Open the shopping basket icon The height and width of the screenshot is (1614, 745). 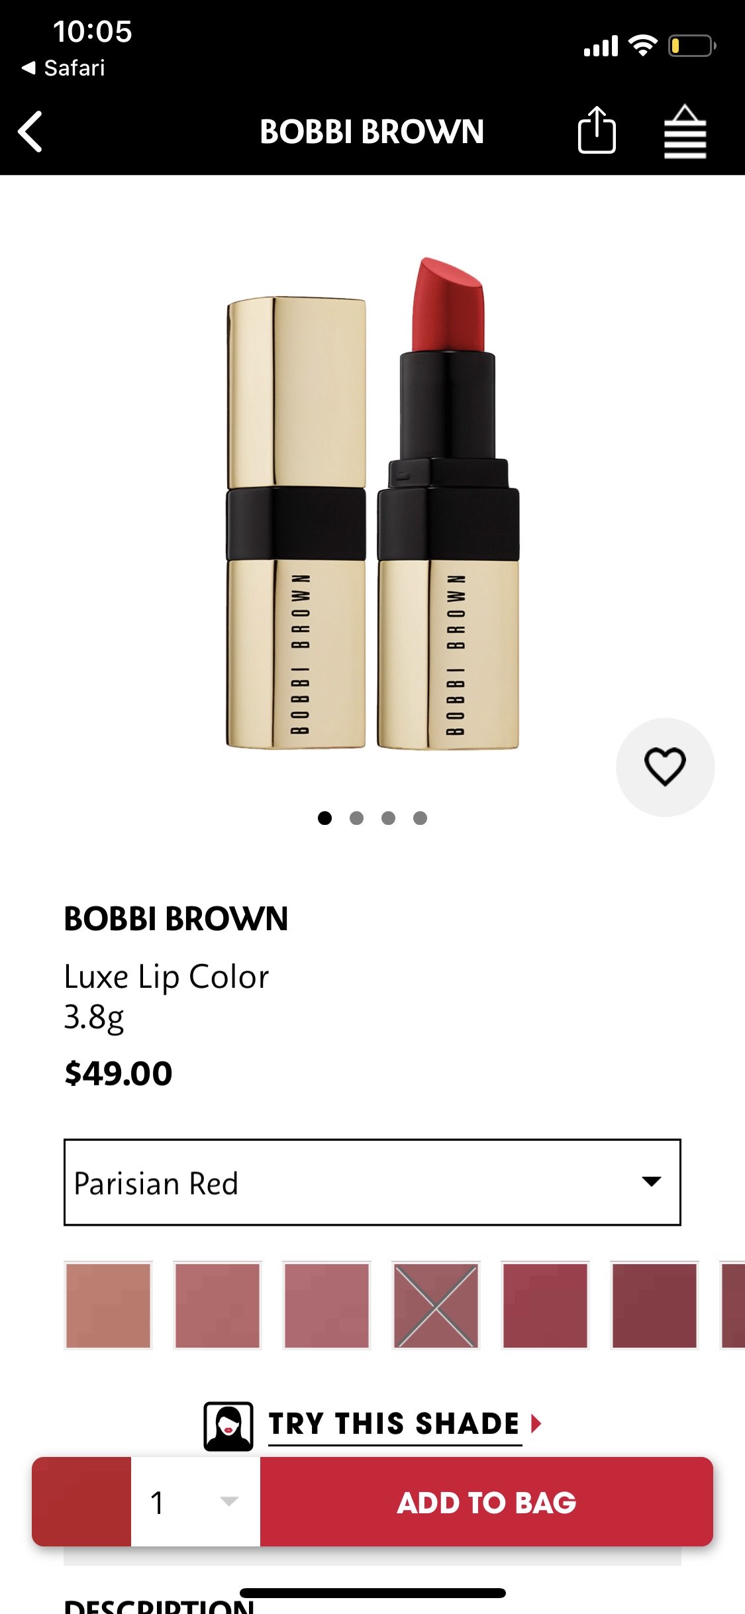pyautogui.click(x=685, y=132)
